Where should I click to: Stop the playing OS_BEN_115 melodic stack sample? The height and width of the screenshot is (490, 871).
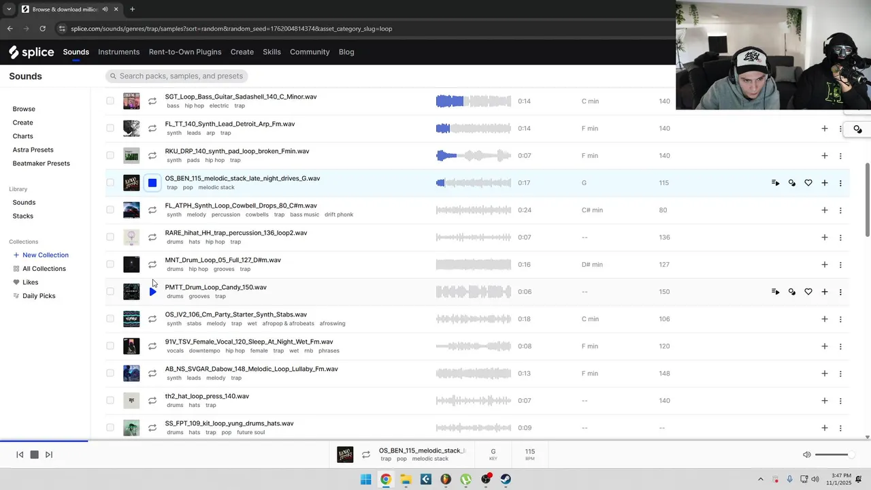152,182
